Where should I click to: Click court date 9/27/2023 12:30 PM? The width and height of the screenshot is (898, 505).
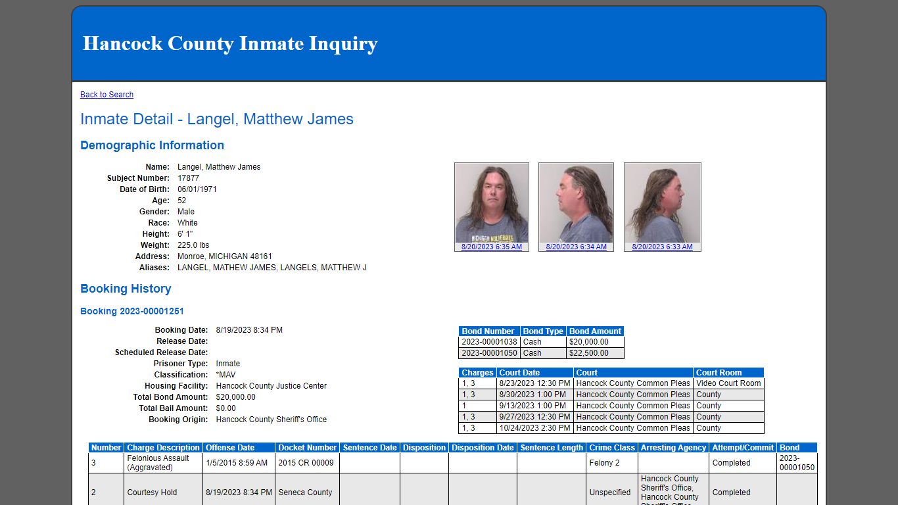[x=535, y=417]
